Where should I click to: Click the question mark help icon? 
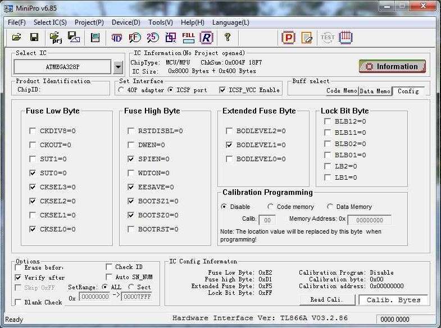click(228, 38)
